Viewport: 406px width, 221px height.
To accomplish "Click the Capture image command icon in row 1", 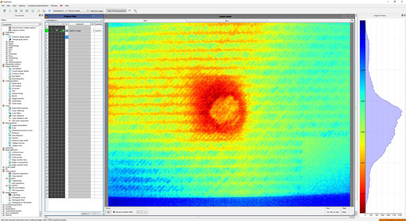I will (66, 31).
